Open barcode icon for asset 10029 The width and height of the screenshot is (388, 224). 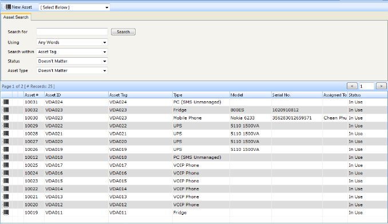coord(6,126)
